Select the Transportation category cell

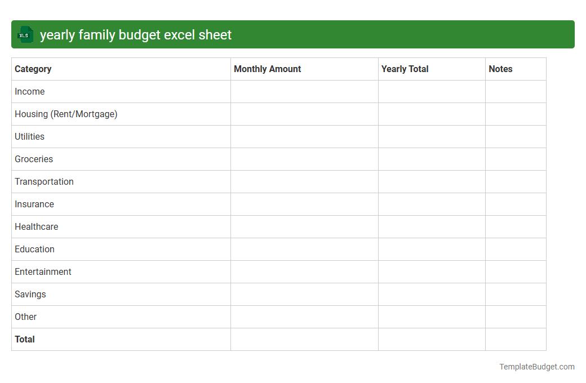(44, 181)
